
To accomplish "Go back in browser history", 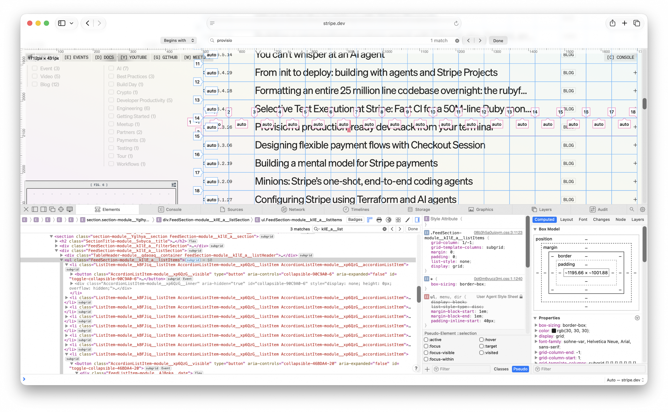I will [x=87, y=23].
